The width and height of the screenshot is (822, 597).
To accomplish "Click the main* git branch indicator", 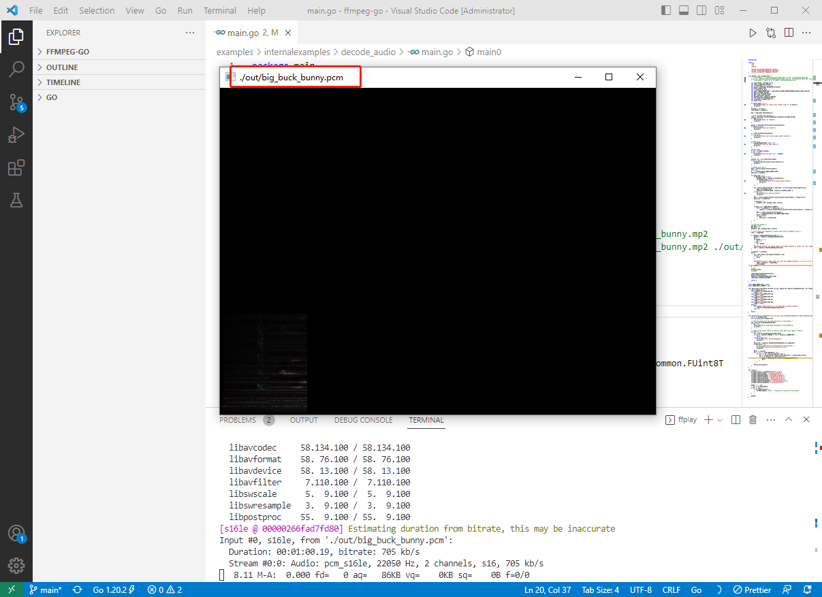I will 46,590.
